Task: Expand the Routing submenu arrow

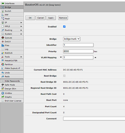Action: pos(21,30)
